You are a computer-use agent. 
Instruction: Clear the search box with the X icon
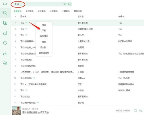pyautogui.click(x=64, y=4)
